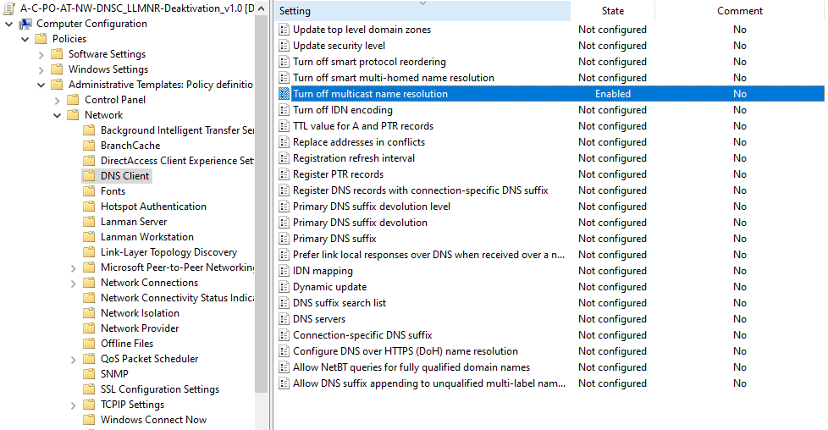
Task: Click the icon beside Configure DNS over HTTPS
Action: tap(284, 351)
